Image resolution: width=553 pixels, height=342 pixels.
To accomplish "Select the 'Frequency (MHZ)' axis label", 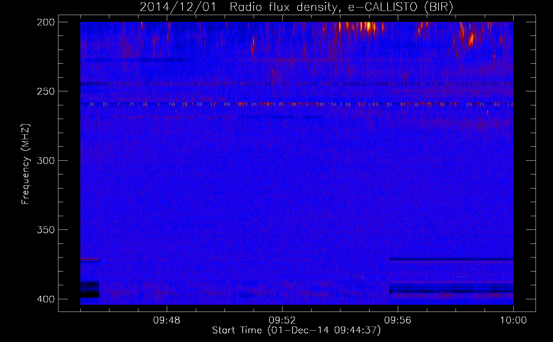I will (x=26, y=164).
